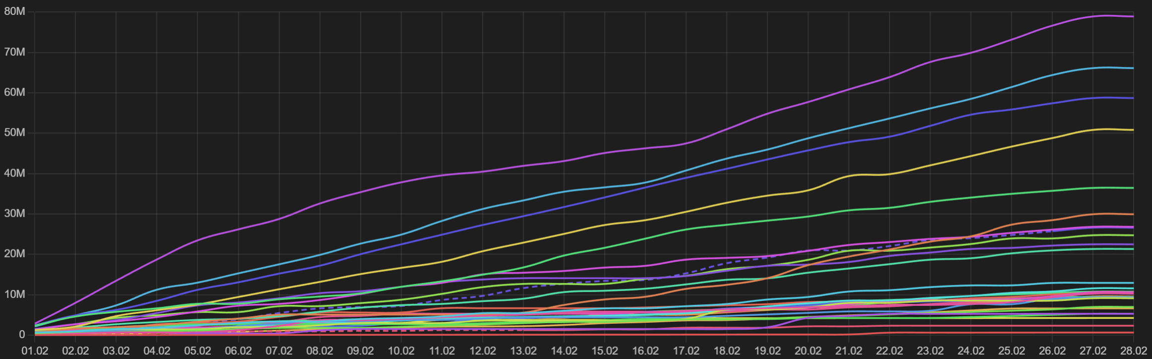Select the 14.02 date on the x-axis
This screenshot has width=1152, height=359.
(x=564, y=351)
